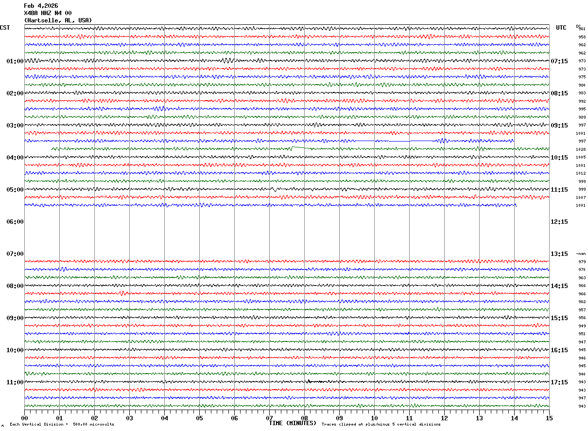
Task: Select the CST time label 09:00
Action: (x=15, y=318)
